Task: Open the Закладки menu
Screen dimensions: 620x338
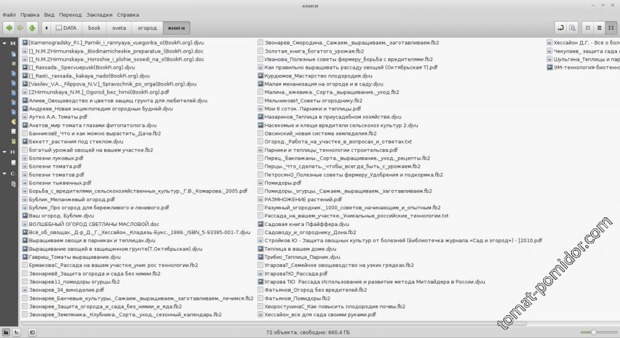Action: click(x=99, y=14)
